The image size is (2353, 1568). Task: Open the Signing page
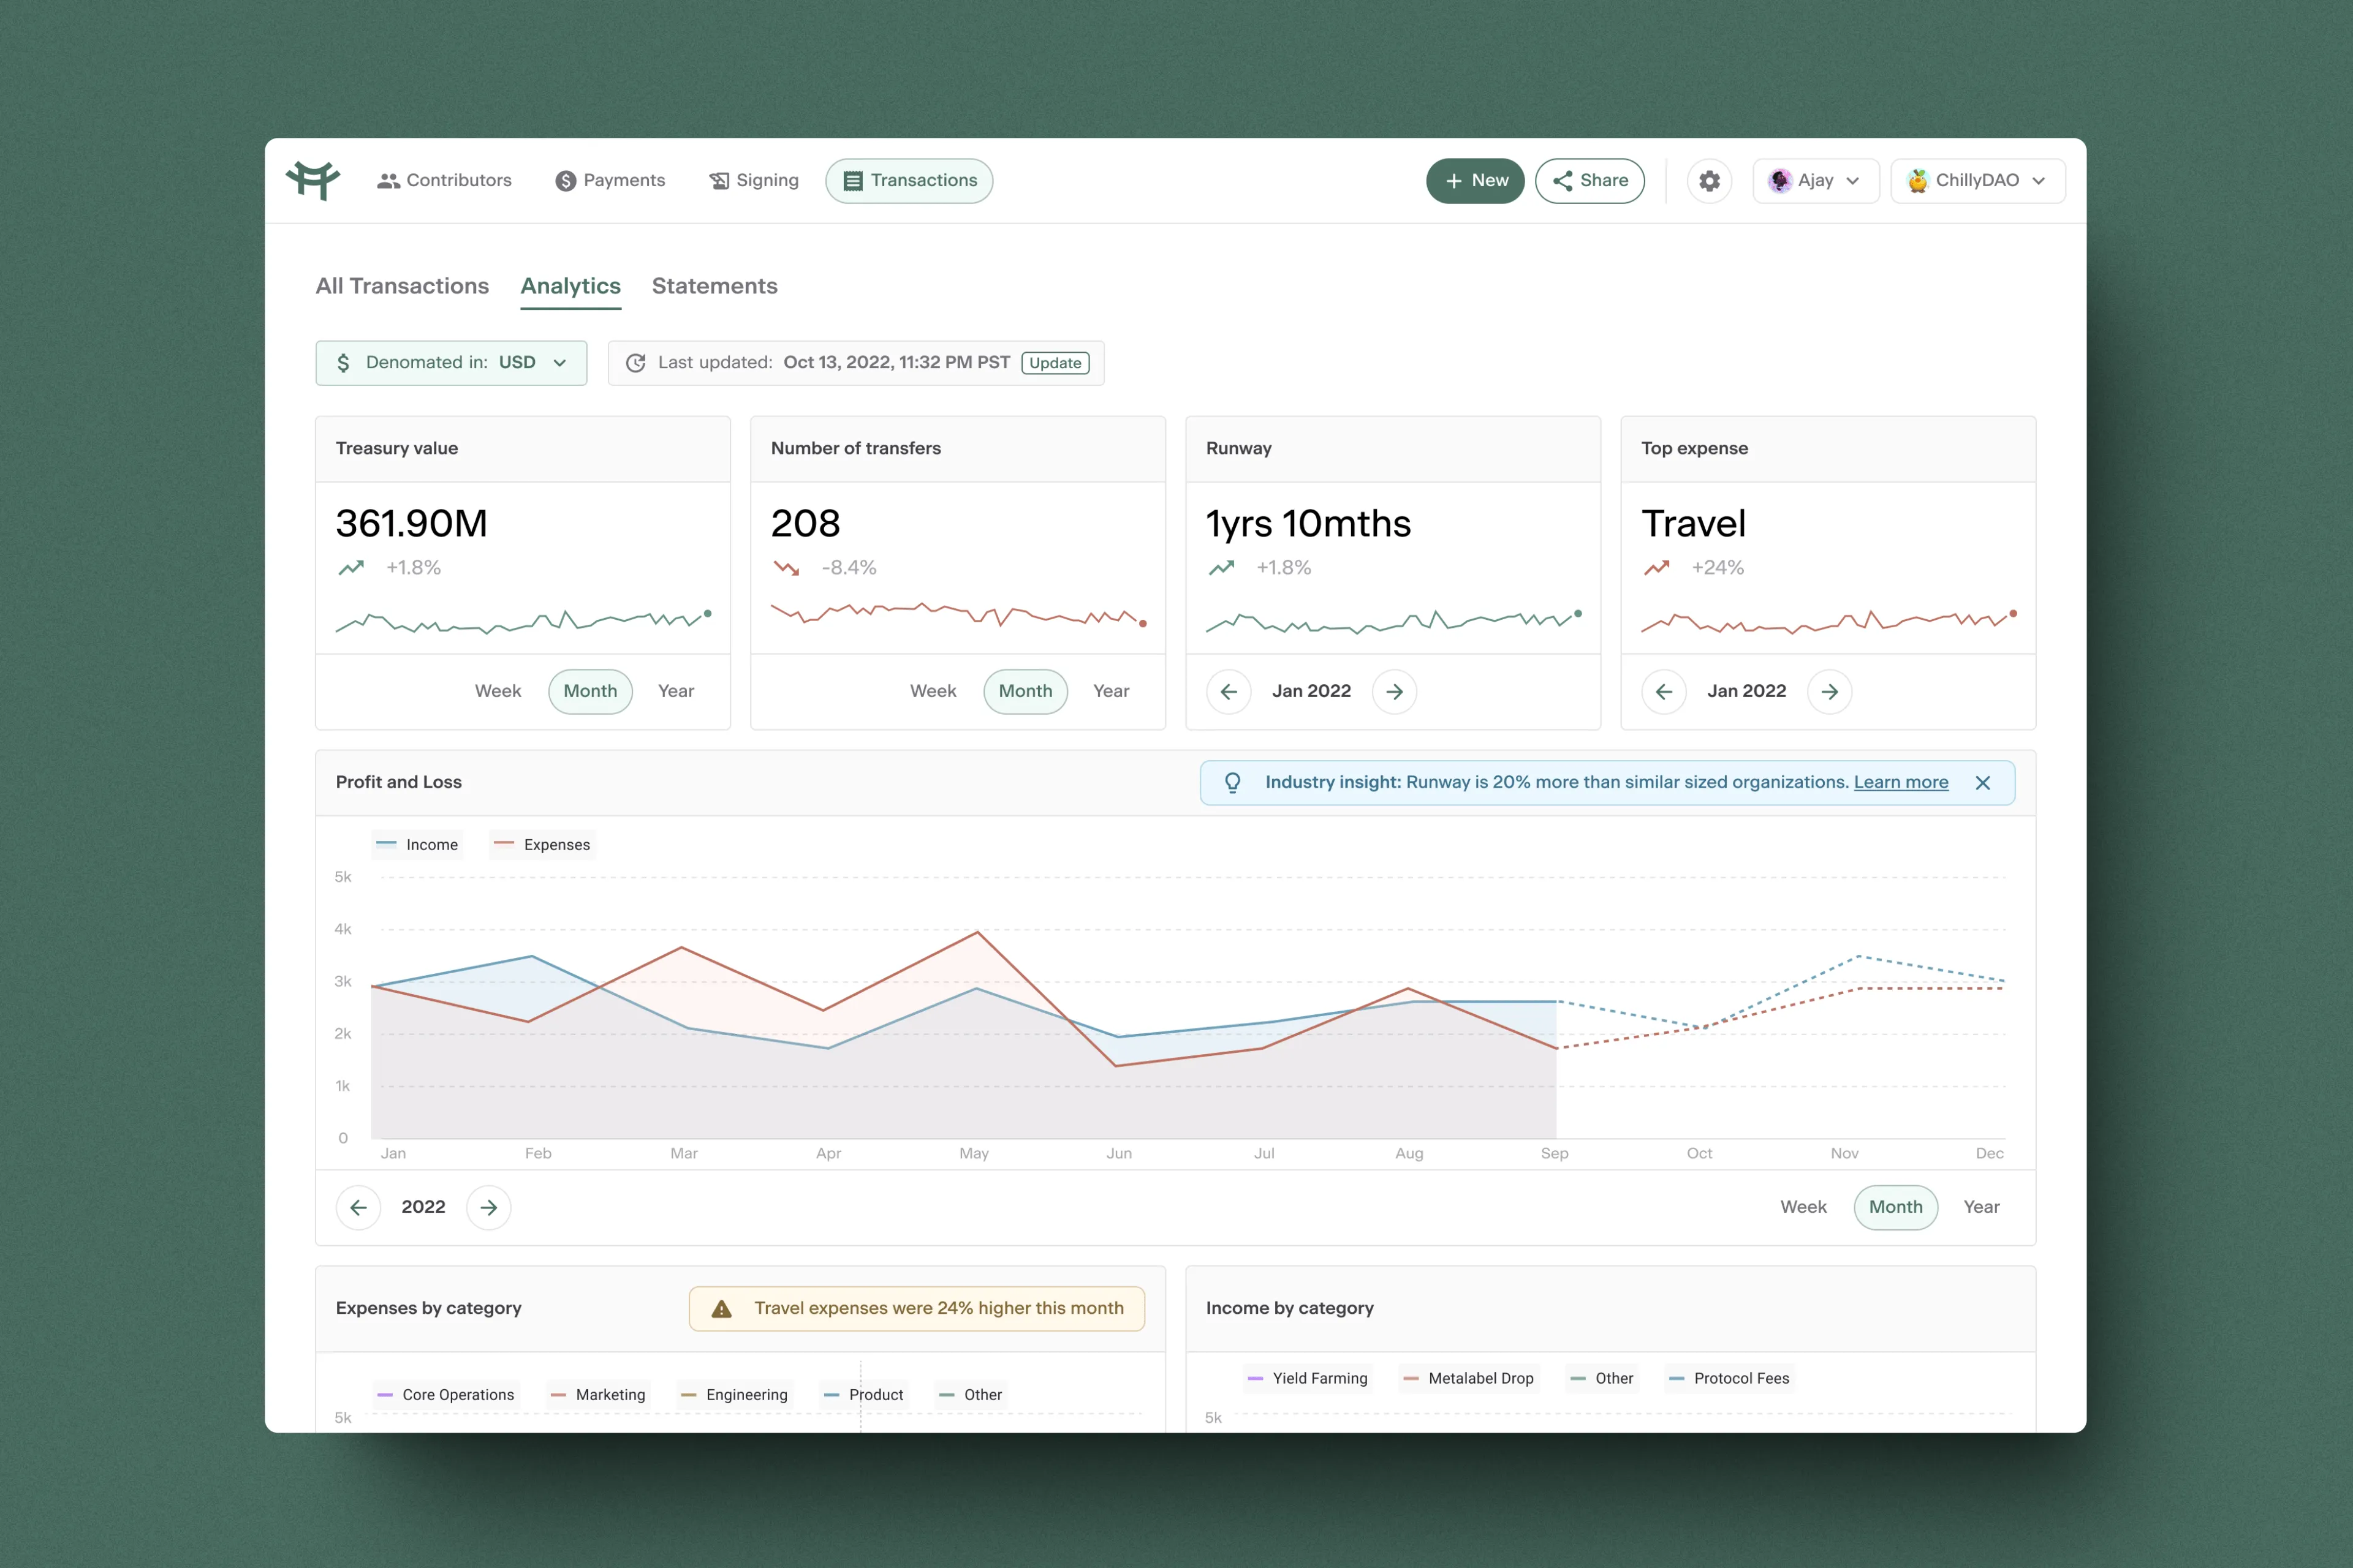click(x=754, y=181)
